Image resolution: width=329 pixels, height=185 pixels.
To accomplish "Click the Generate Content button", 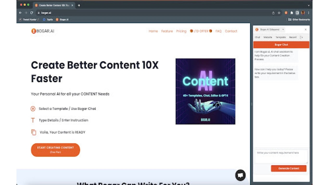I will [289, 169].
